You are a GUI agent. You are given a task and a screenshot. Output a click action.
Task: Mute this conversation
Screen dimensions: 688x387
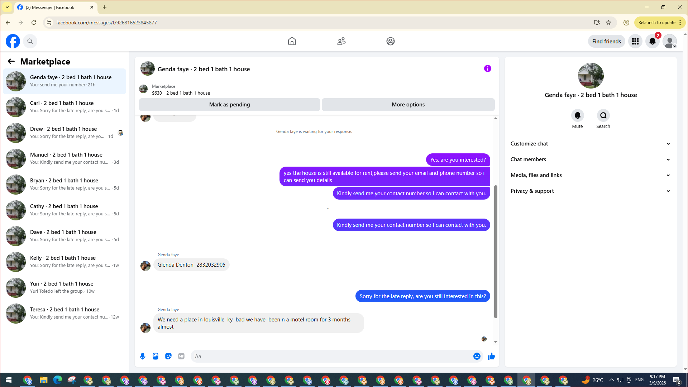[577, 116]
